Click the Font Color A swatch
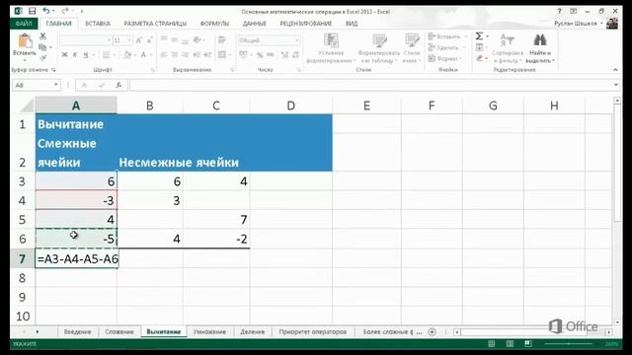The width and height of the screenshot is (632, 355). pos(143,55)
